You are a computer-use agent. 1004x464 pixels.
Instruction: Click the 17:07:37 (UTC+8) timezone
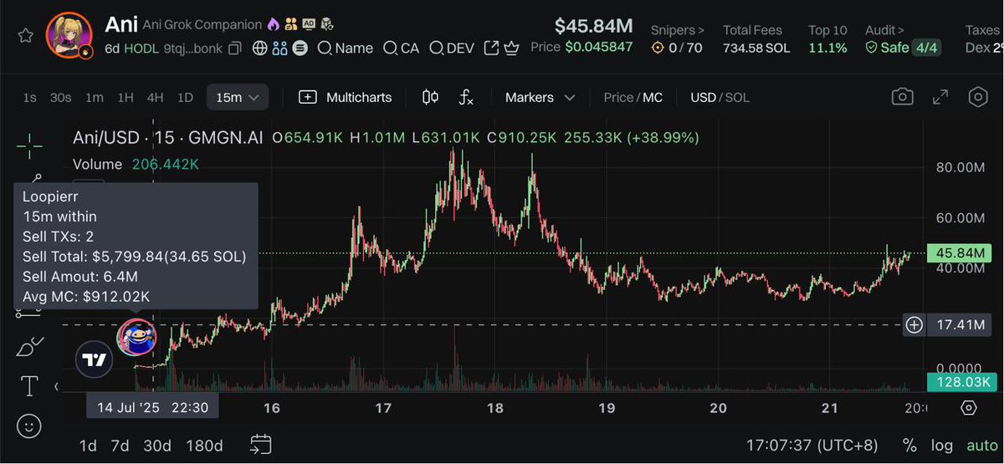tap(810, 446)
